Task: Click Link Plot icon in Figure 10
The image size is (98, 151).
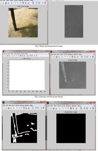Action: pos(81,108)
